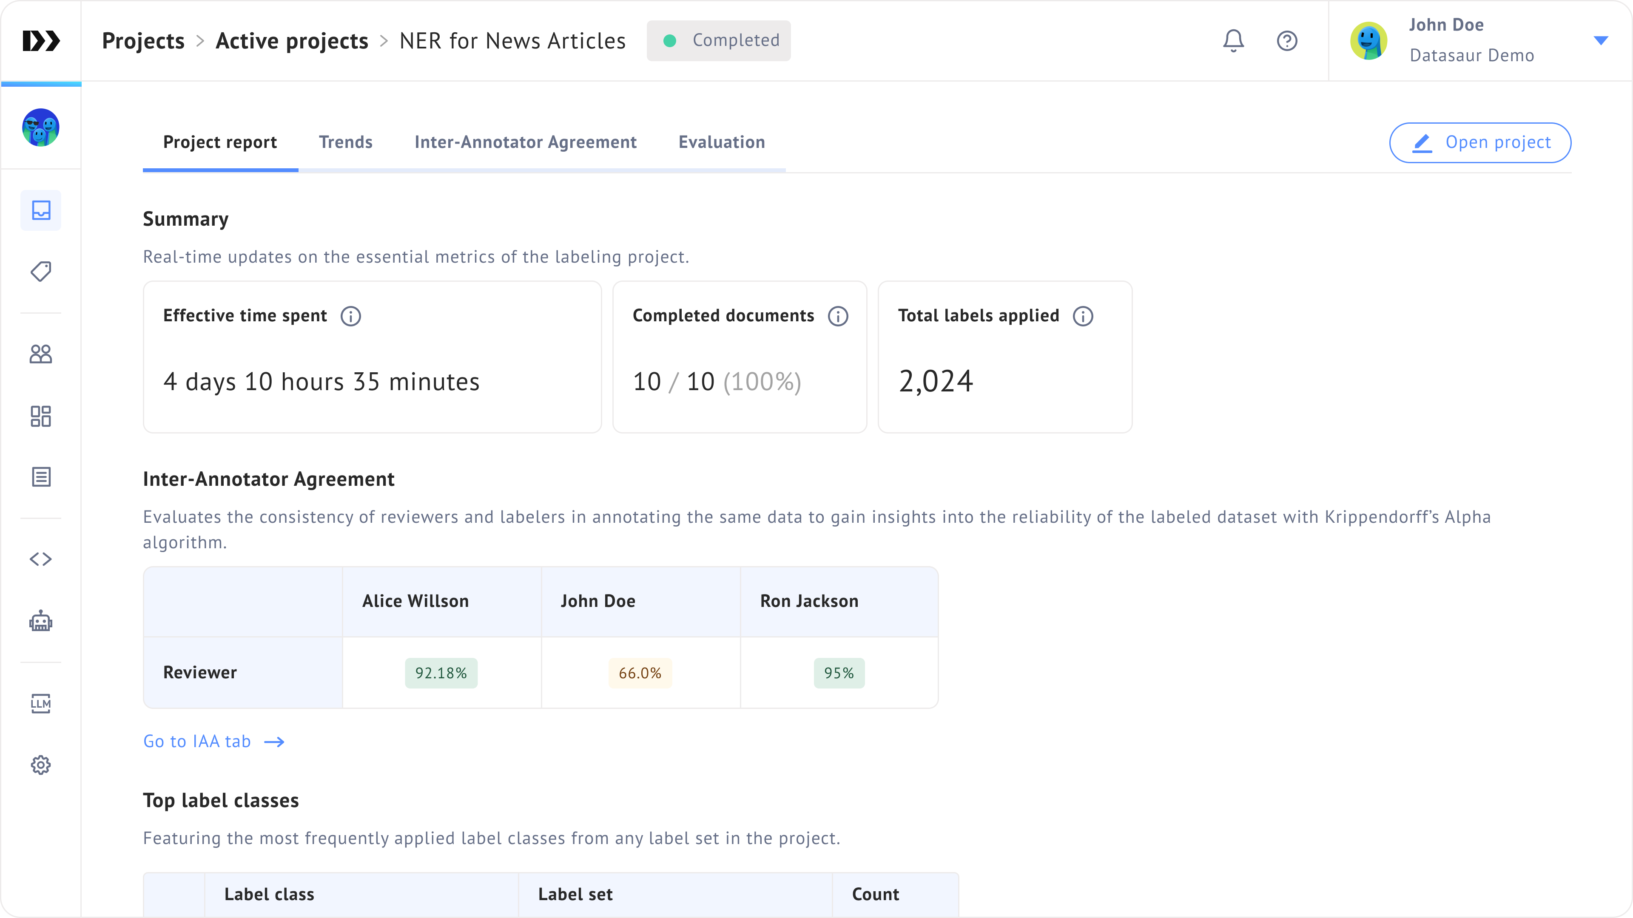Open the document list sidebar icon
Viewport: 1633px width, 918px height.
click(x=41, y=477)
